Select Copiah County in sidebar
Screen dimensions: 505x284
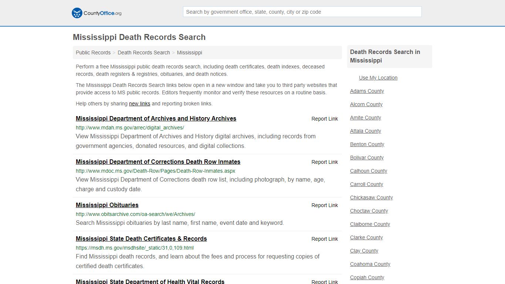tap(367, 277)
